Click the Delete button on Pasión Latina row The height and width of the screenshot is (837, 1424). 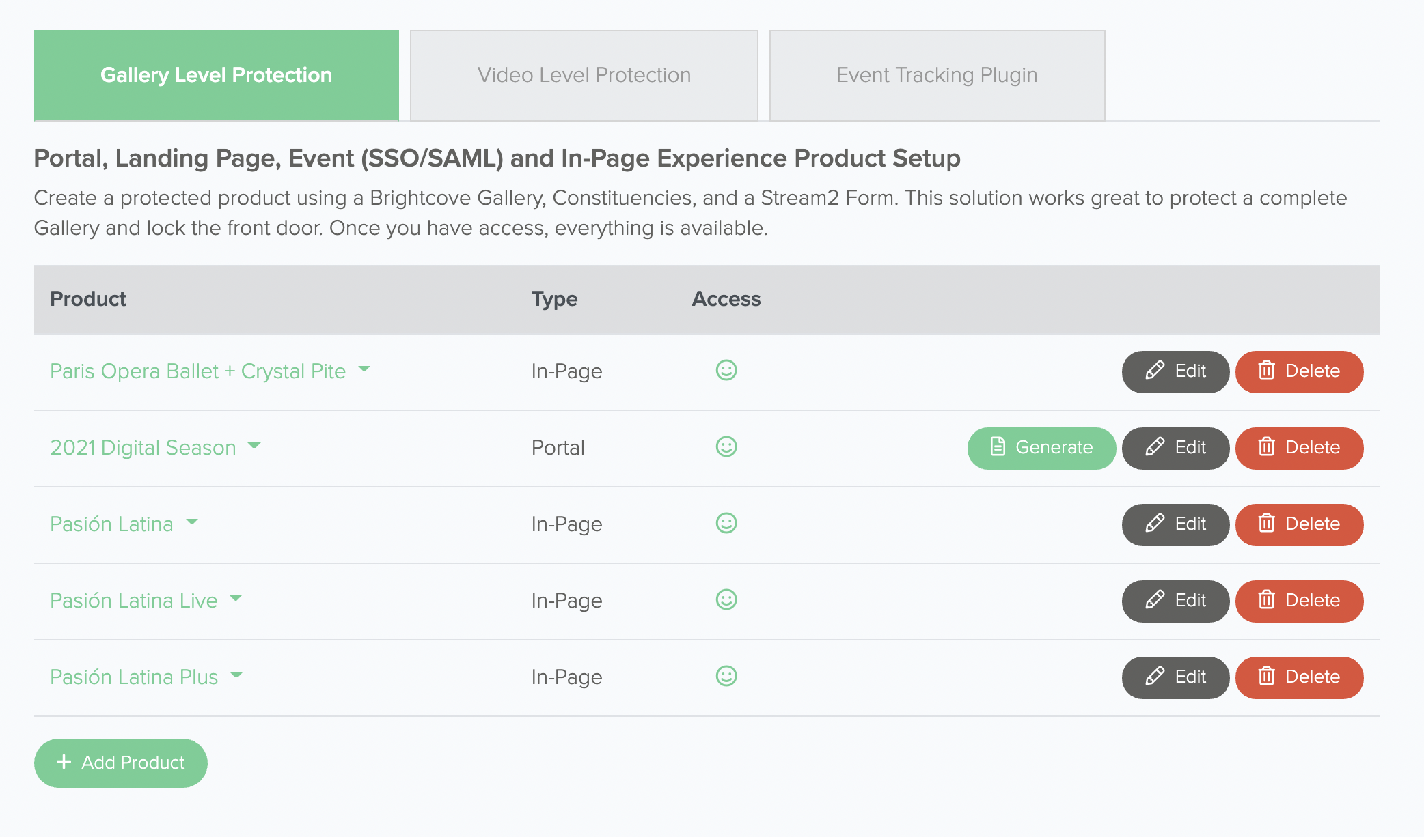coord(1299,524)
